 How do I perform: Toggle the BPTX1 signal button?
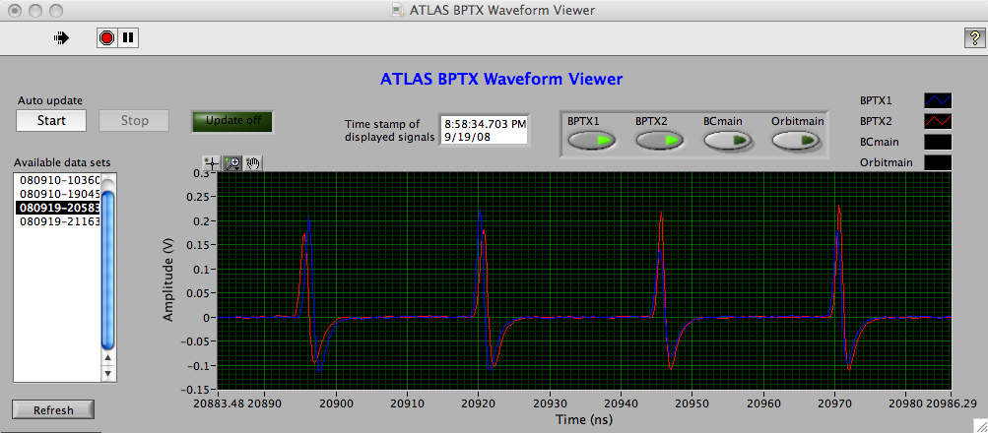click(592, 141)
